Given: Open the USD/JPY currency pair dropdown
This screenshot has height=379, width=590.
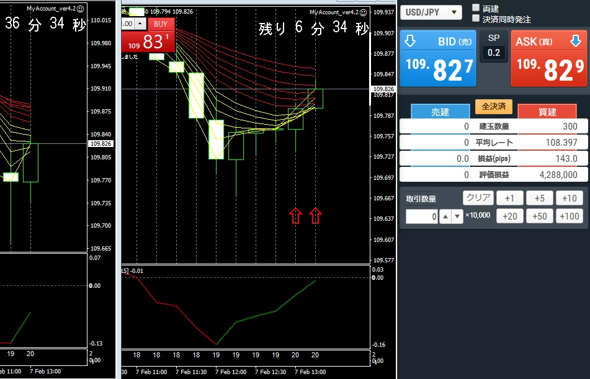Looking at the screenshot, I should (x=431, y=12).
